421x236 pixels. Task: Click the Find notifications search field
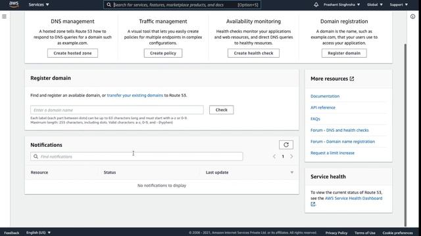(137, 157)
